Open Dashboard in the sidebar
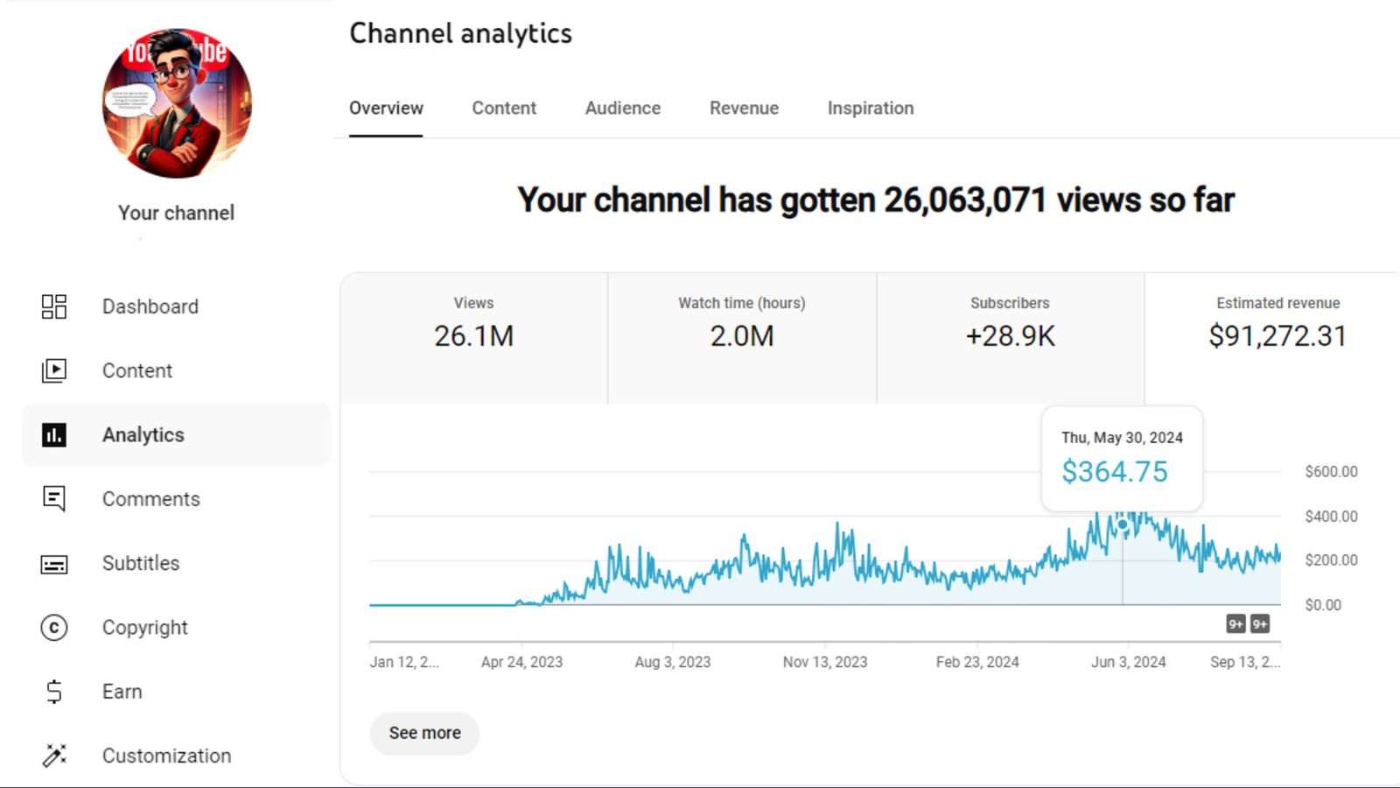 click(177, 306)
